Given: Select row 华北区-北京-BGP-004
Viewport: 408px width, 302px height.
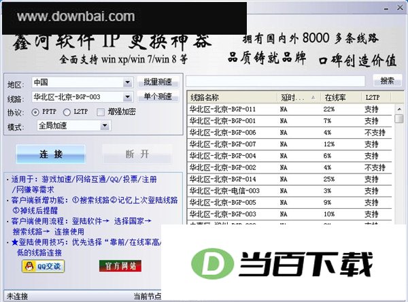Looking at the screenshot, I should pos(290,156).
